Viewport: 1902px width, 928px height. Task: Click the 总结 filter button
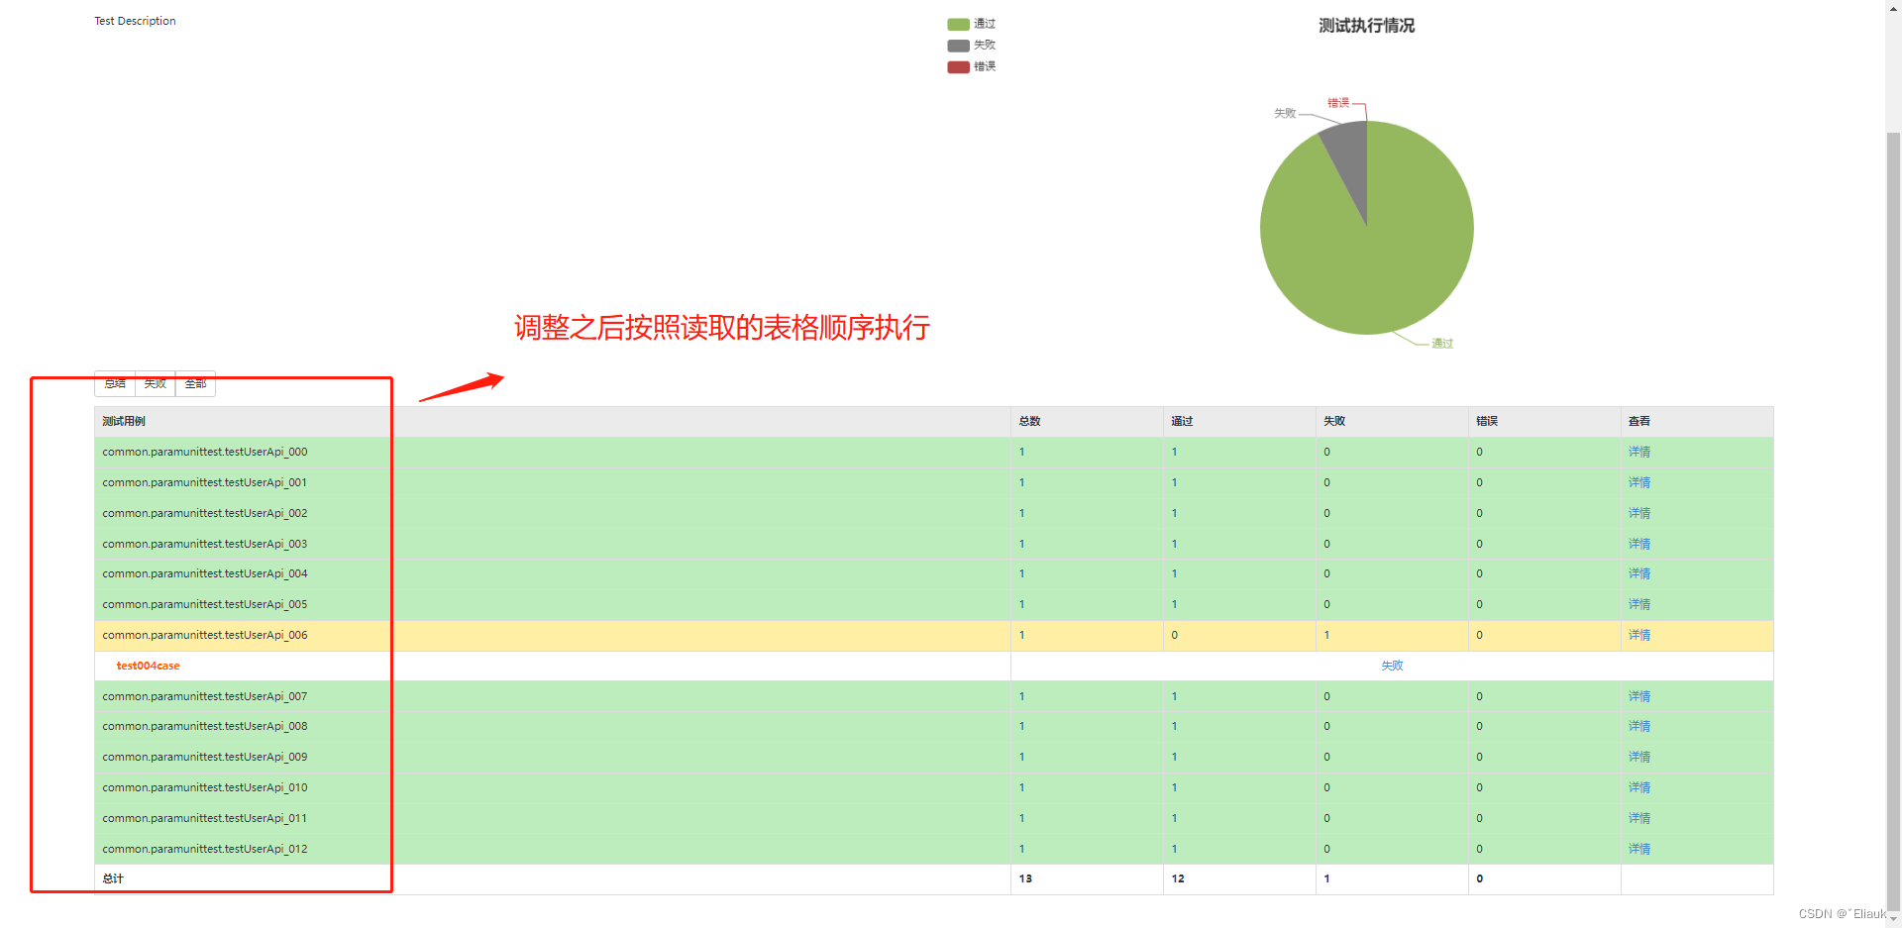tap(115, 384)
